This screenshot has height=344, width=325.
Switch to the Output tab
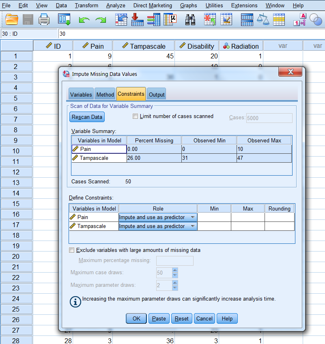tap(157, 95)
